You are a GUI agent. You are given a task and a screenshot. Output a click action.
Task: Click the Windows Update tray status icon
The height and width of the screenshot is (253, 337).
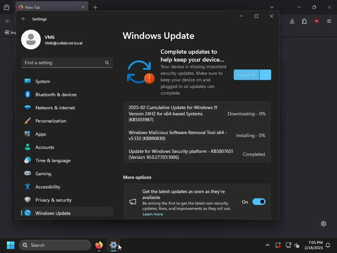(x=278, y=245)
